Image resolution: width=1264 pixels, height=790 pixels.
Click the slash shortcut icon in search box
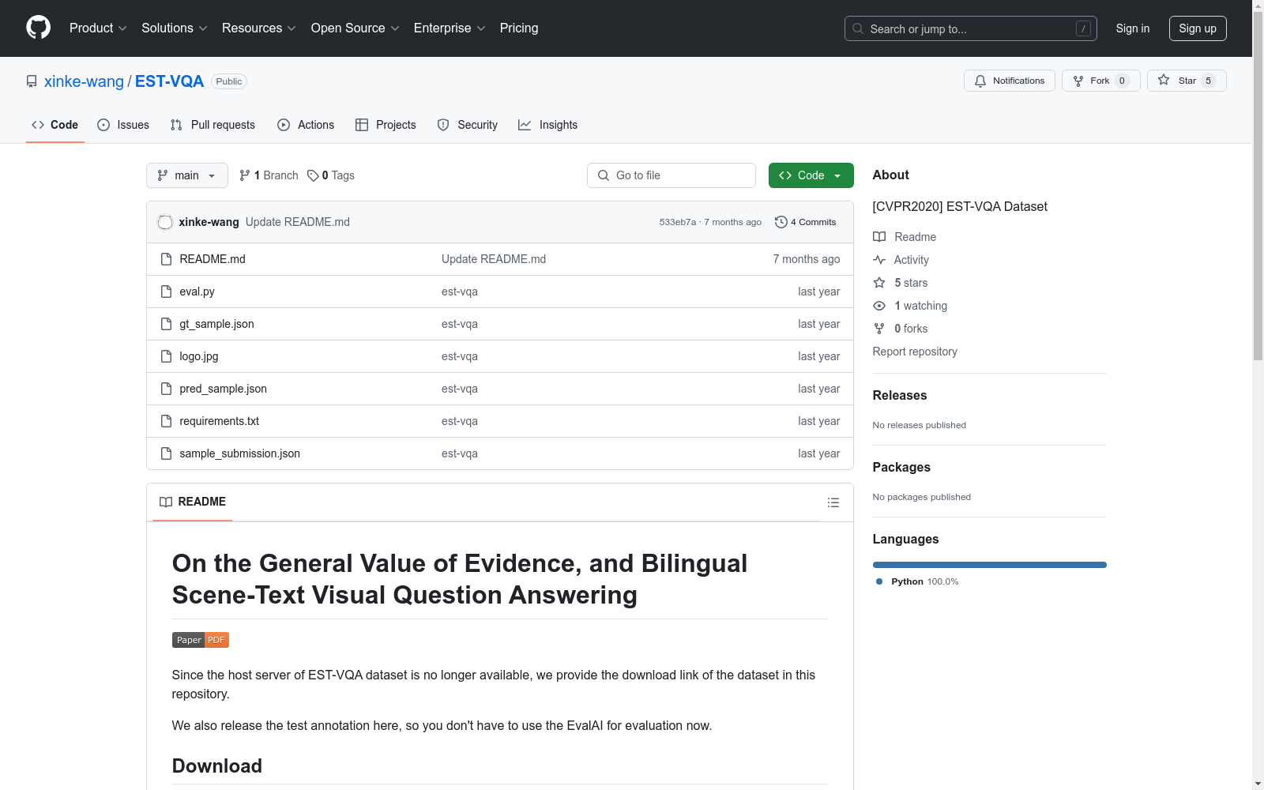click(x=1083, y=28)
